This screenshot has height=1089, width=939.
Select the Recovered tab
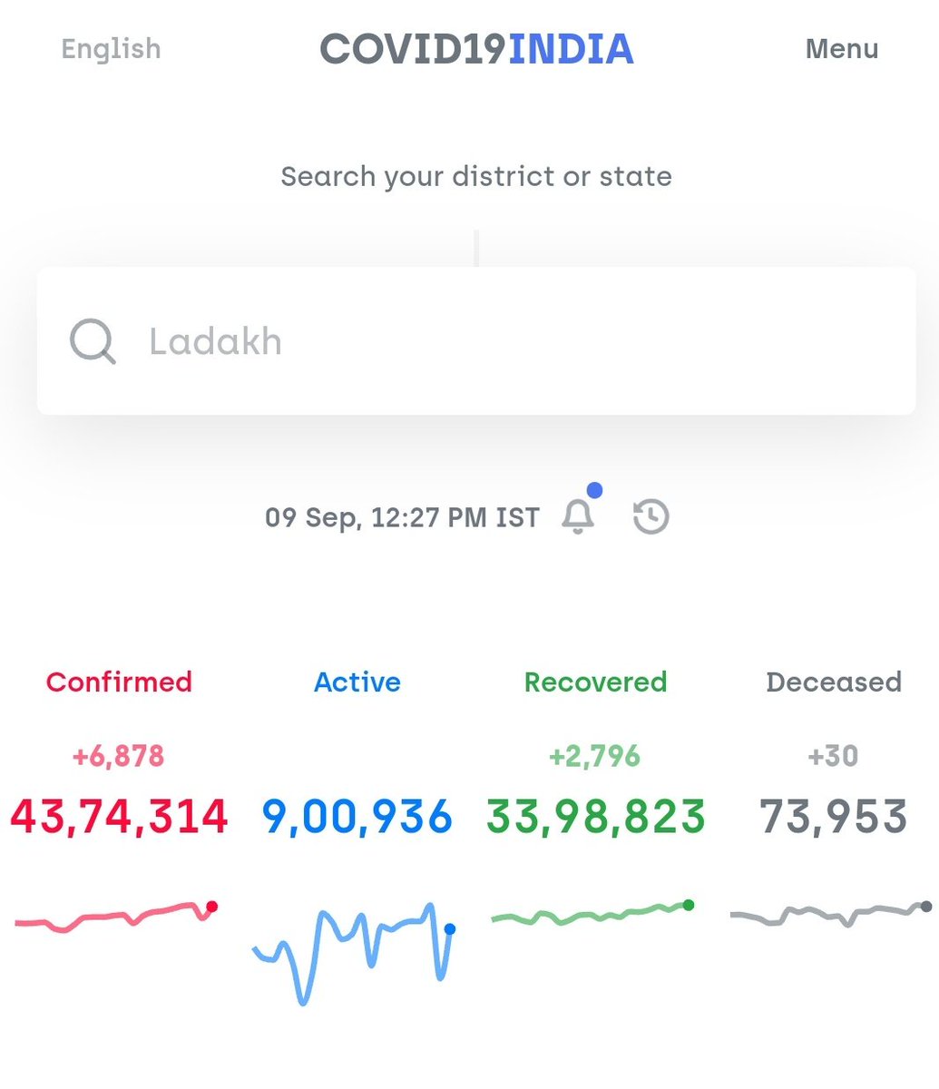[594, 682]
